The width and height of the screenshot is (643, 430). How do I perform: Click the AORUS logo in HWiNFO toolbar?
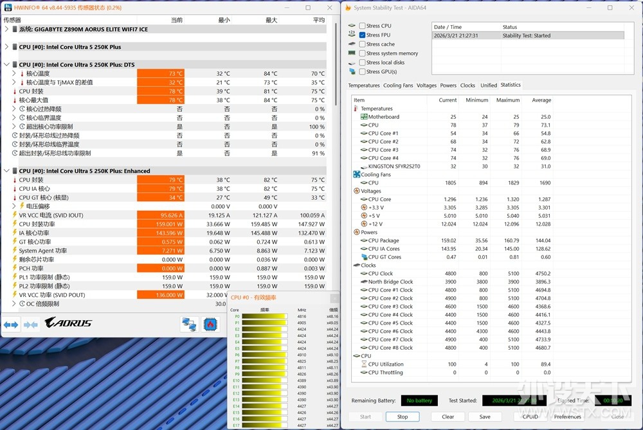pyautogui.click(x=68, y=323)
